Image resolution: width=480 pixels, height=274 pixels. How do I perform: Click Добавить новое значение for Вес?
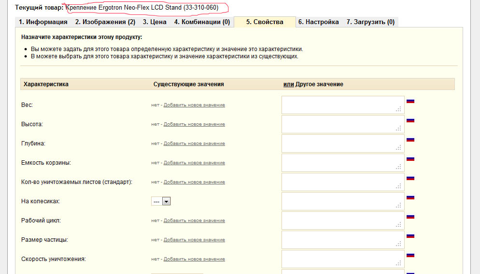[x=194, y=105]
